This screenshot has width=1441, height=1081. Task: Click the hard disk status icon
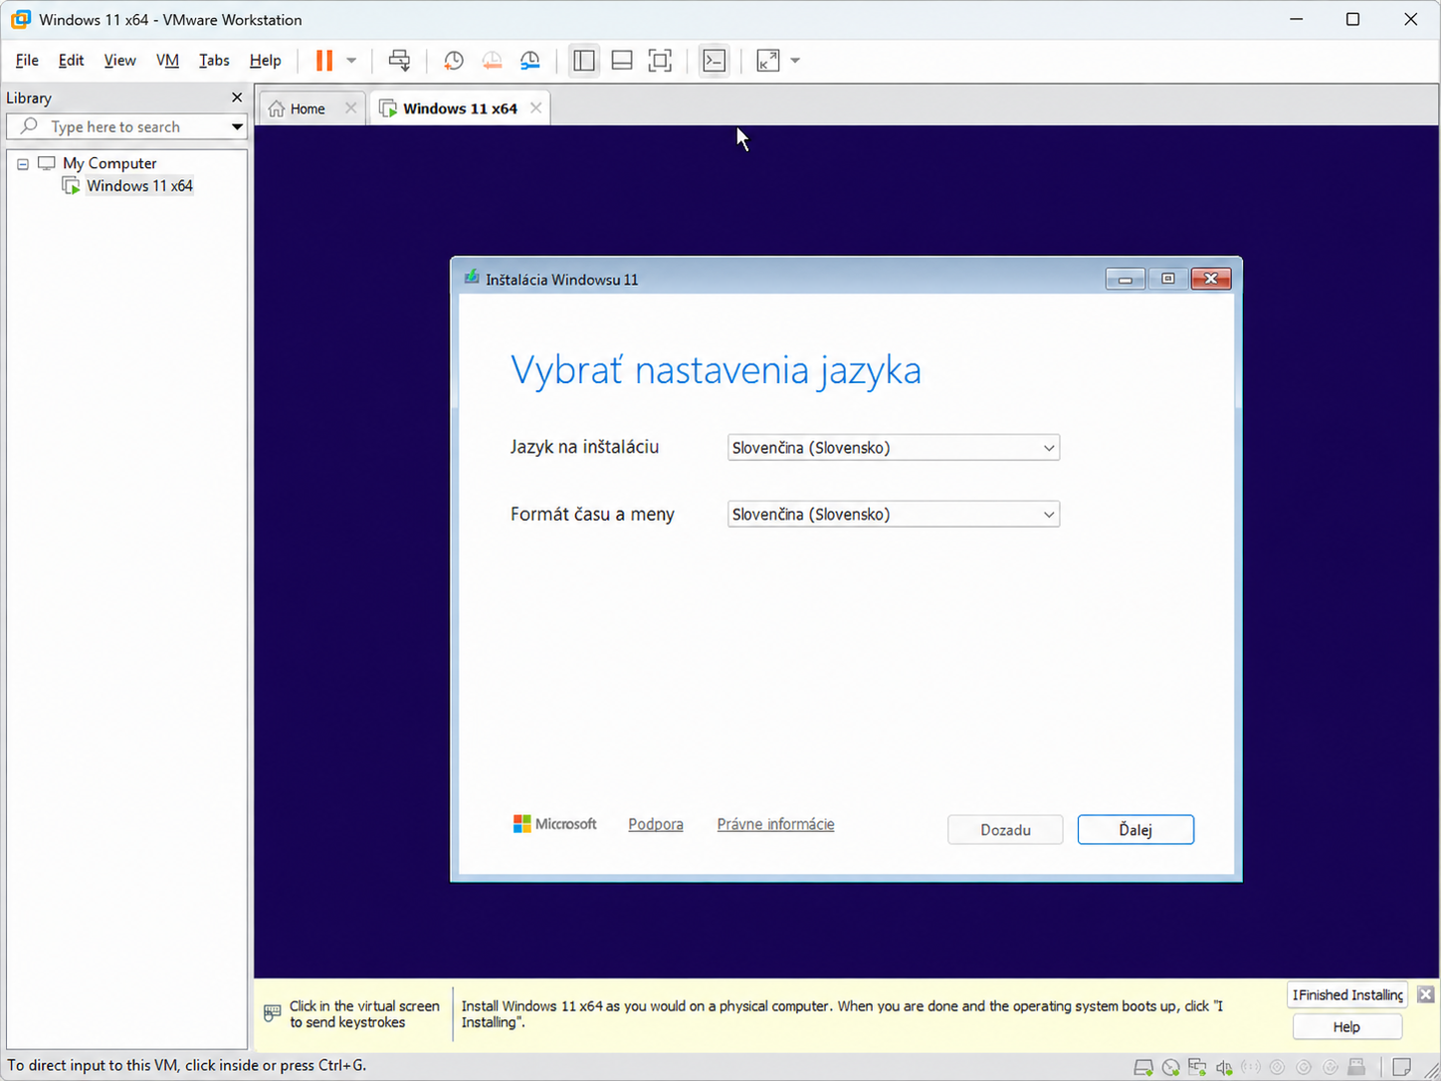(1143, 1068)
